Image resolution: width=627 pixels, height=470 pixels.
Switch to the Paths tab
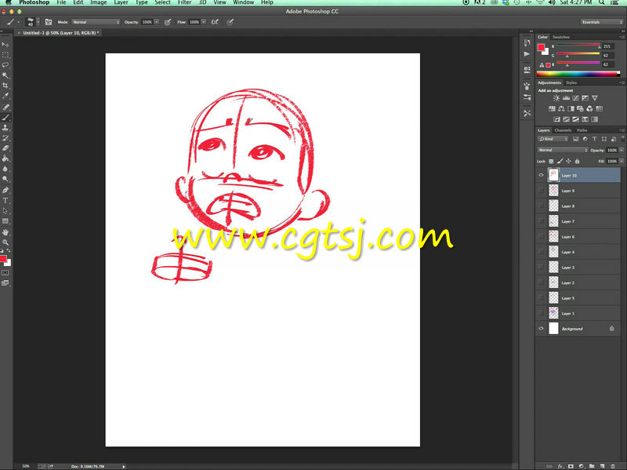pyautogui.click(x=582, y=130)
